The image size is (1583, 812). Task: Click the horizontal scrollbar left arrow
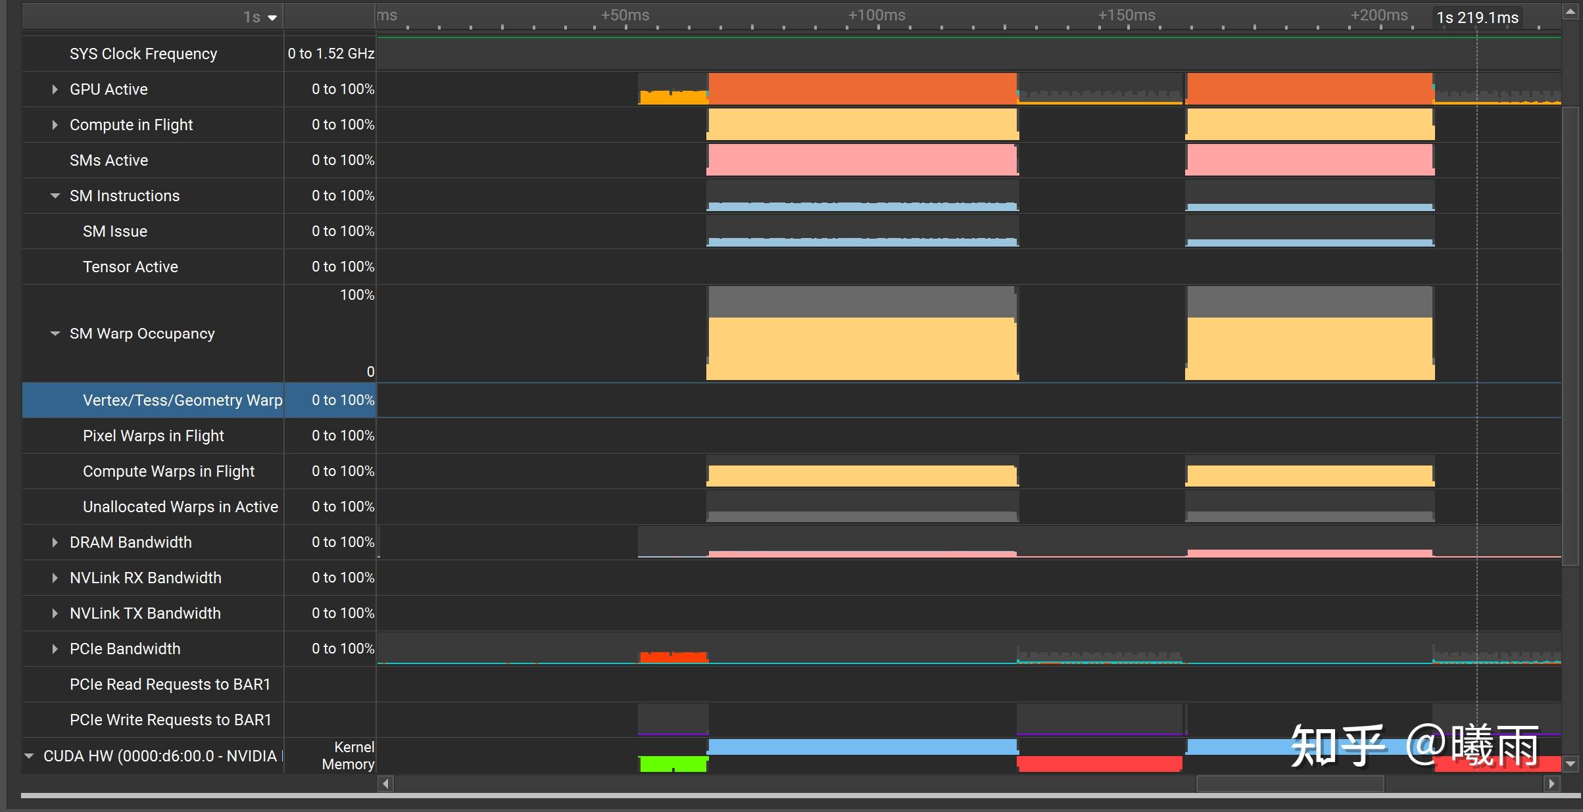tap(386, 783)
